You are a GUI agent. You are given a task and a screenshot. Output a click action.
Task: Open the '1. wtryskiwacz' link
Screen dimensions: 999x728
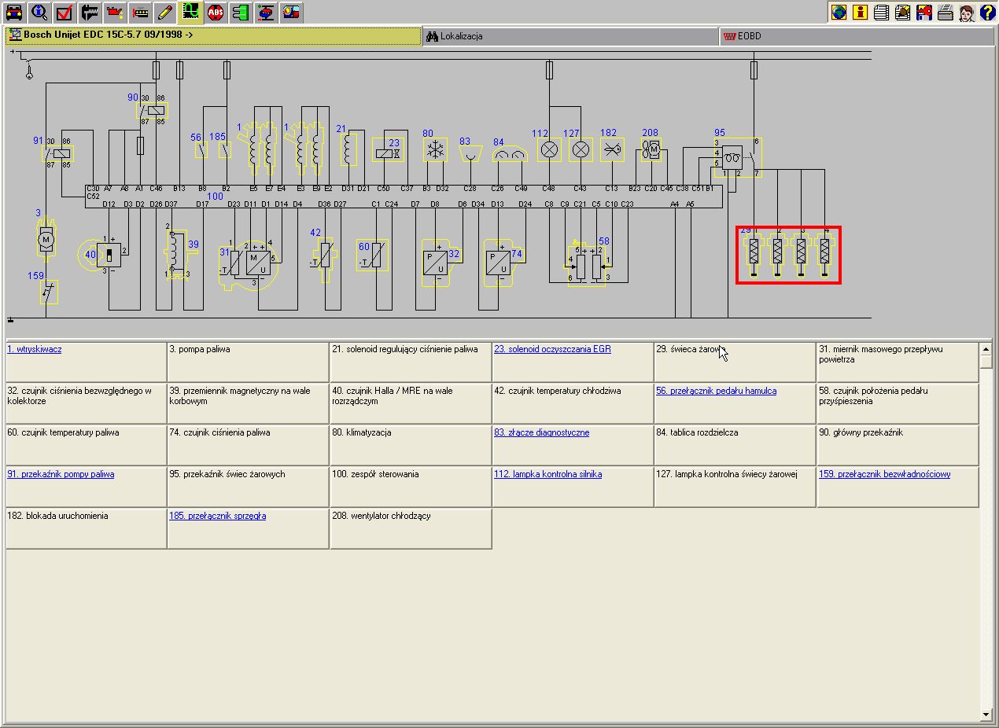(35, 349)
